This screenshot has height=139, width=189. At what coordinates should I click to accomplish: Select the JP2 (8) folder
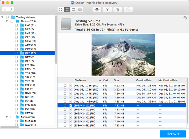29,101
